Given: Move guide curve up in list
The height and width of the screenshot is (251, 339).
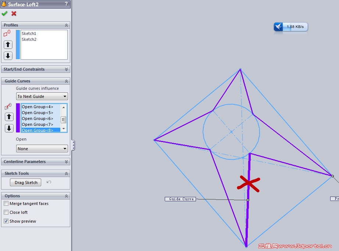Looking at the screenshot, I should point(9,117).
